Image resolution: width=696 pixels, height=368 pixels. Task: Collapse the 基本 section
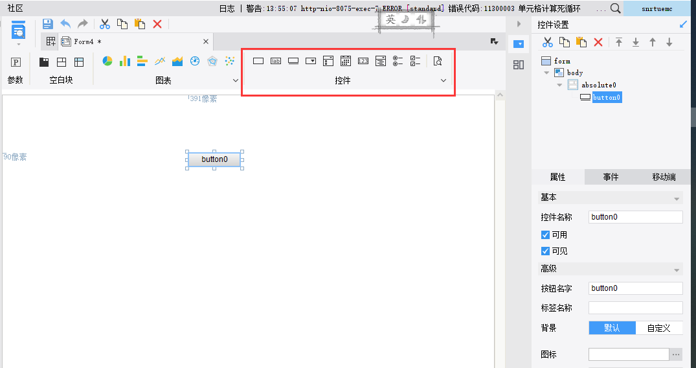[677, 199]
